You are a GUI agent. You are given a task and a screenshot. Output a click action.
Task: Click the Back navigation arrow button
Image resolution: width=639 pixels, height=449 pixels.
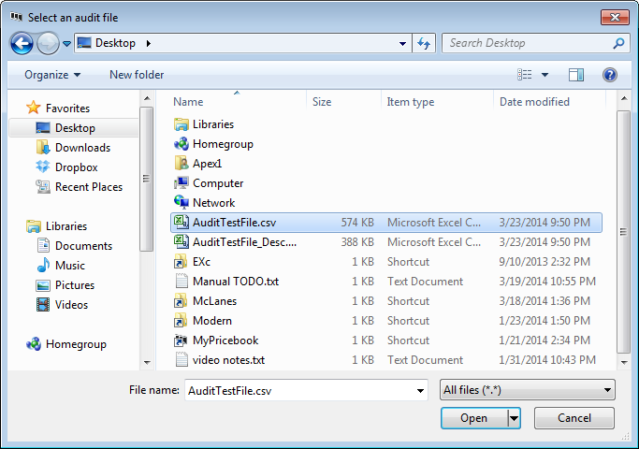[x=22, y=43]
